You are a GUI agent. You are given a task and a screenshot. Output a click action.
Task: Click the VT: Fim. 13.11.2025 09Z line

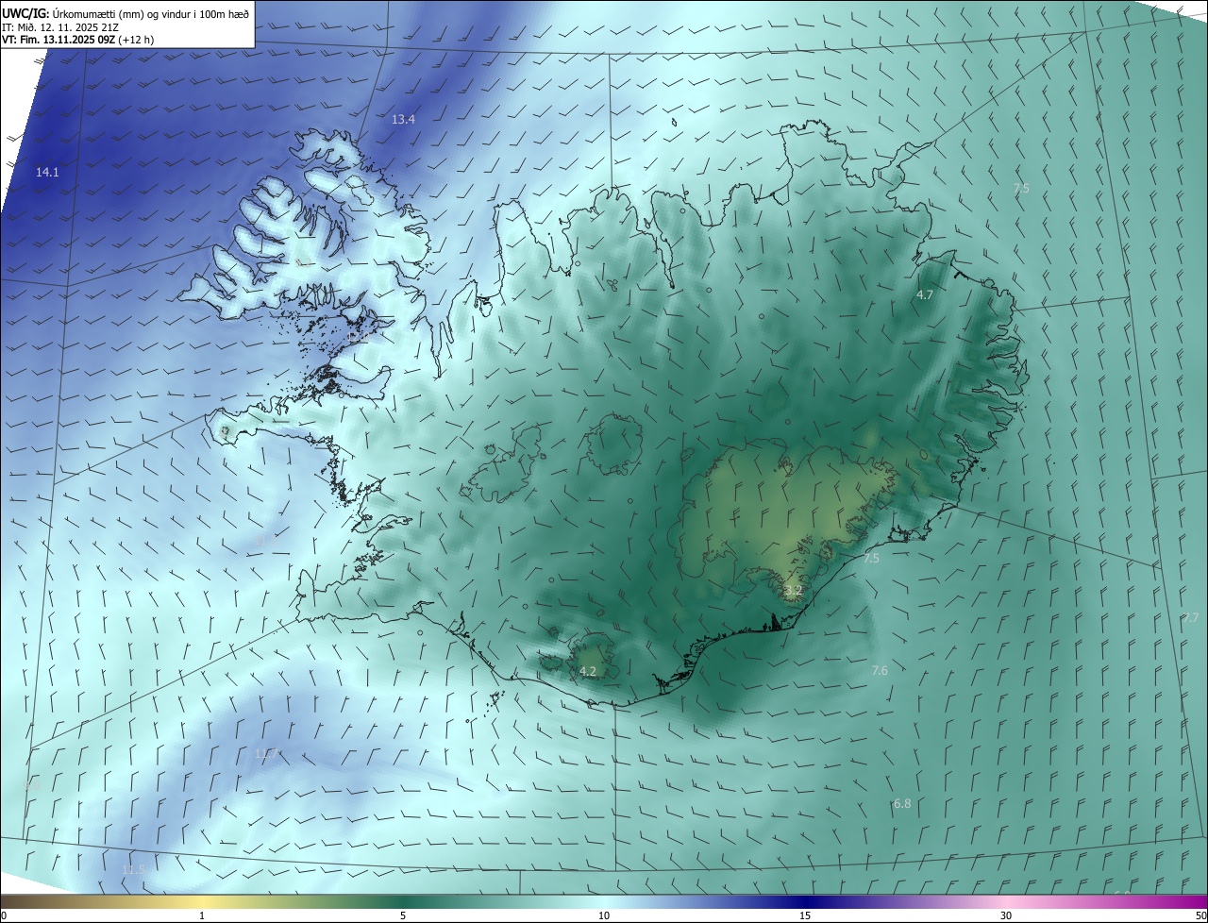pyautogui.click(x=77, y=41)
